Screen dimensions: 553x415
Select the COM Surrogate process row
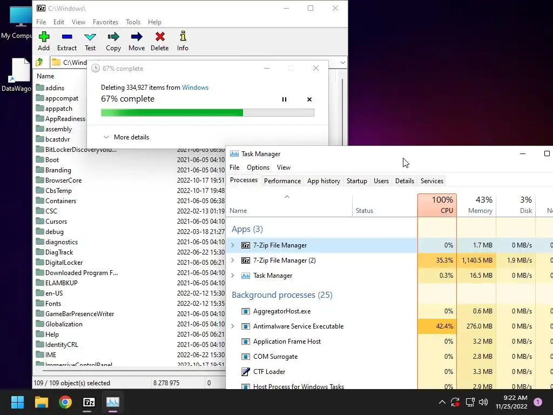[x=389, y=357]
